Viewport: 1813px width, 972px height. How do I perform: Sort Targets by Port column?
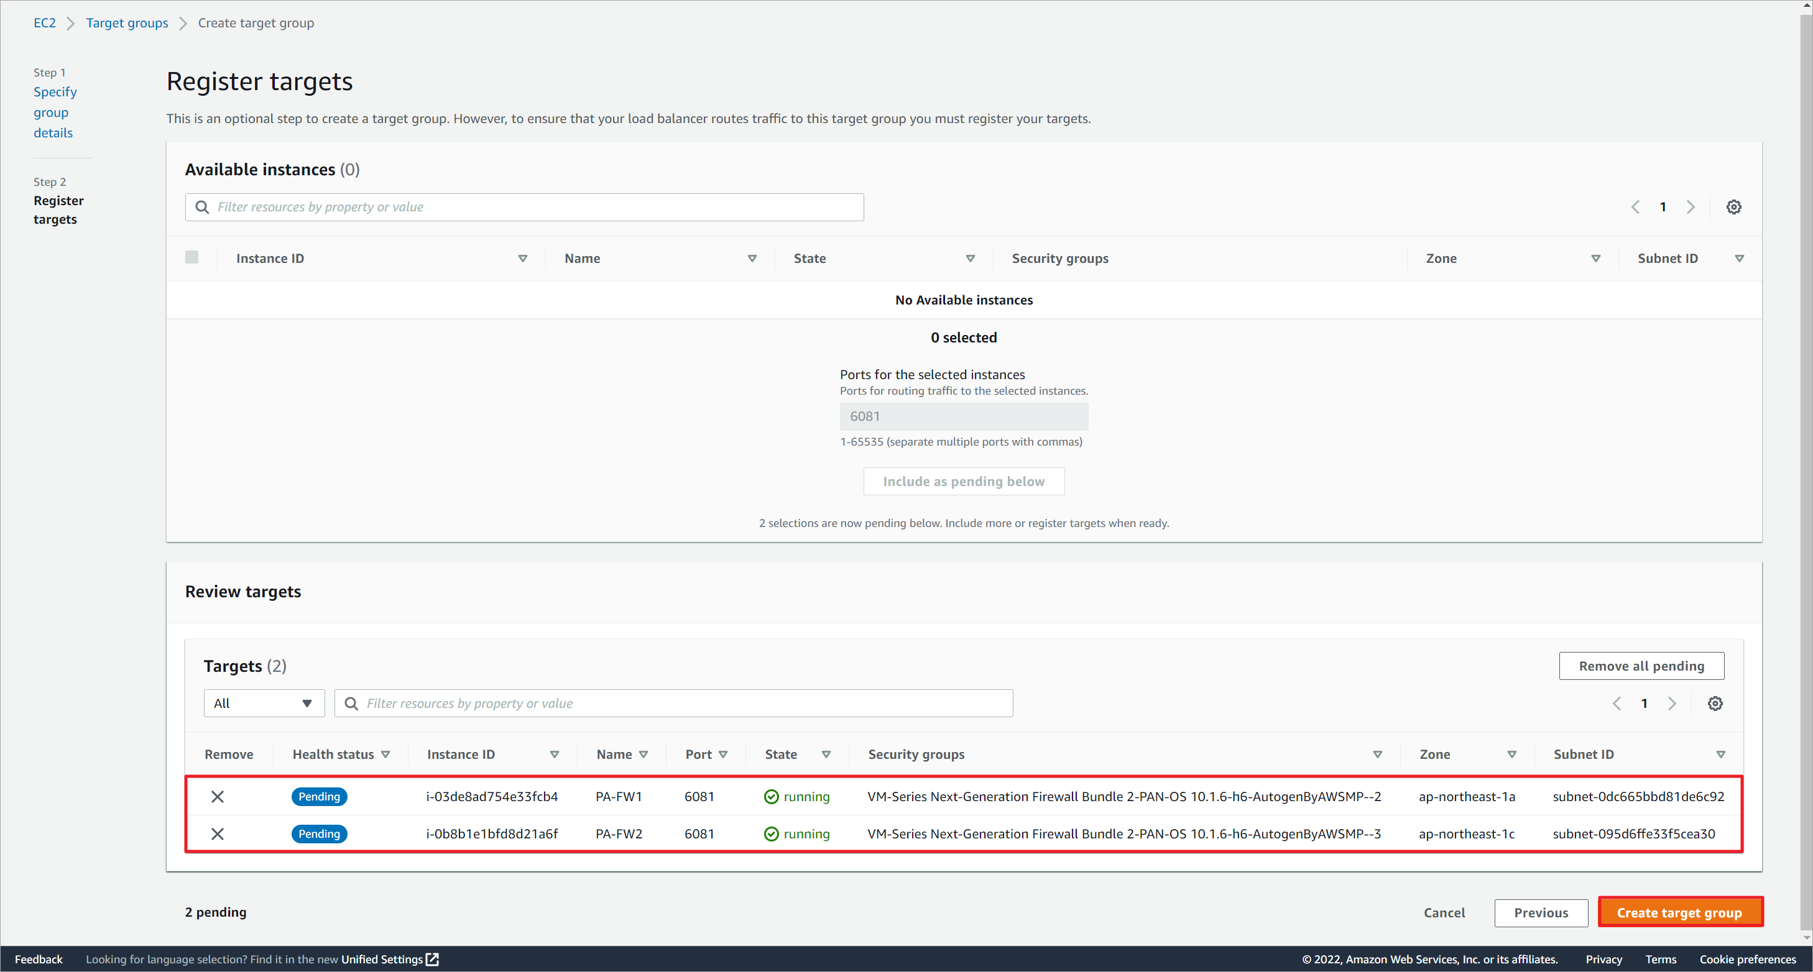pos(724,754)
